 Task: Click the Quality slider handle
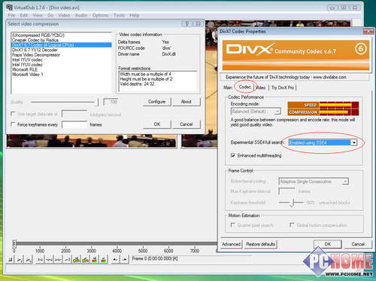(97, 102)
